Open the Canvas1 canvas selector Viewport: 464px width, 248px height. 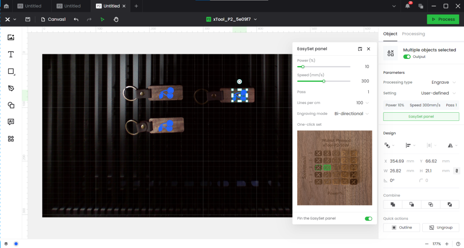point(53,19)
